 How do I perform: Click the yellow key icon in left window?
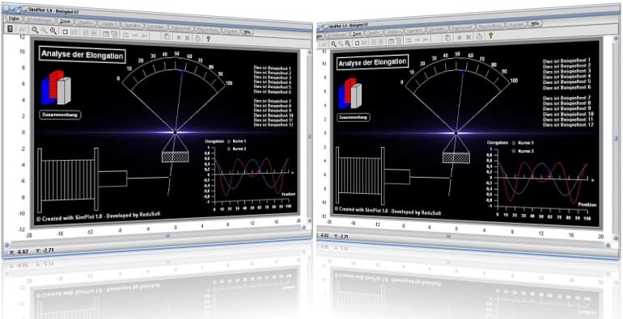pyautogui.click(x=208, y=38)
